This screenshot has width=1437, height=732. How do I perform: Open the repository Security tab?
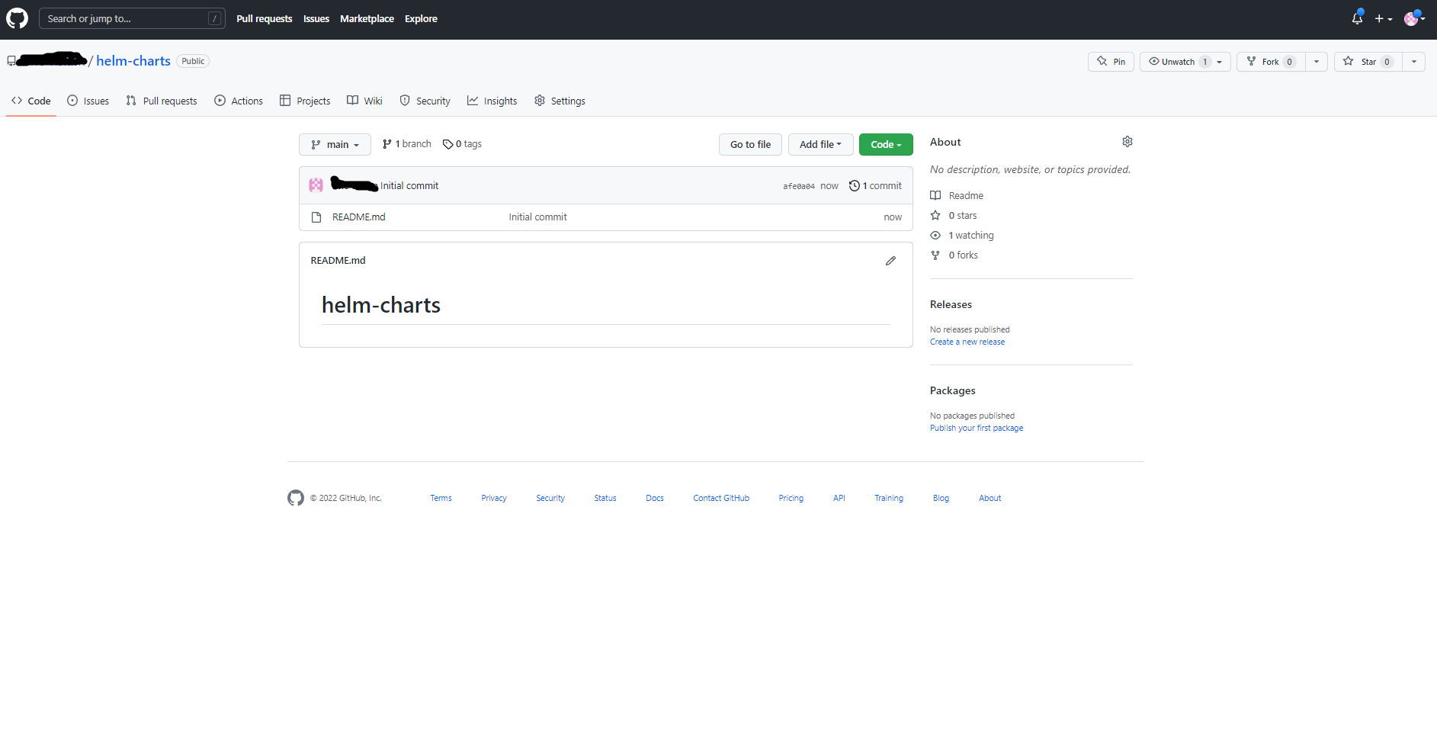coord(425,101)
